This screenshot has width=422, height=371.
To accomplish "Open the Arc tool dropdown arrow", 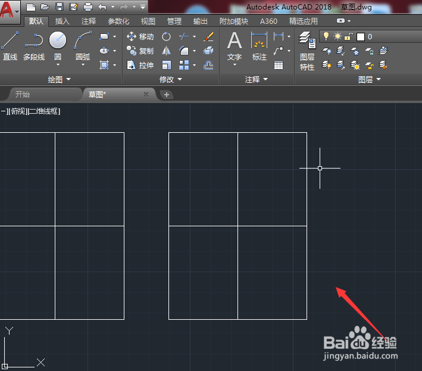I will tap(83, 65).
